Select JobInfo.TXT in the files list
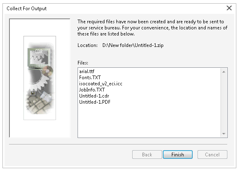The width and height of the screenshot is (240, 169). click(x=92, y=90)
